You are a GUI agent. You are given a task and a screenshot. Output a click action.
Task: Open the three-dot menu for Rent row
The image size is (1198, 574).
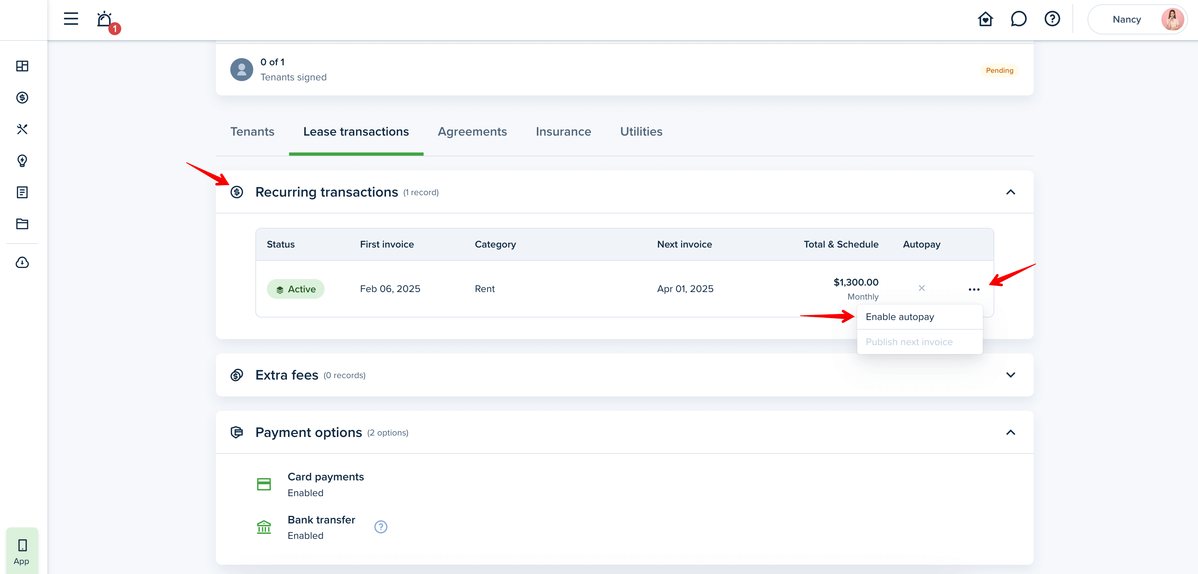(x=974, y=289)
